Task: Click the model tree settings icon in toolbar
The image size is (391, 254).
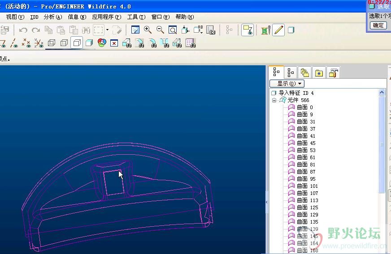Action: click(x=229, y=30)
